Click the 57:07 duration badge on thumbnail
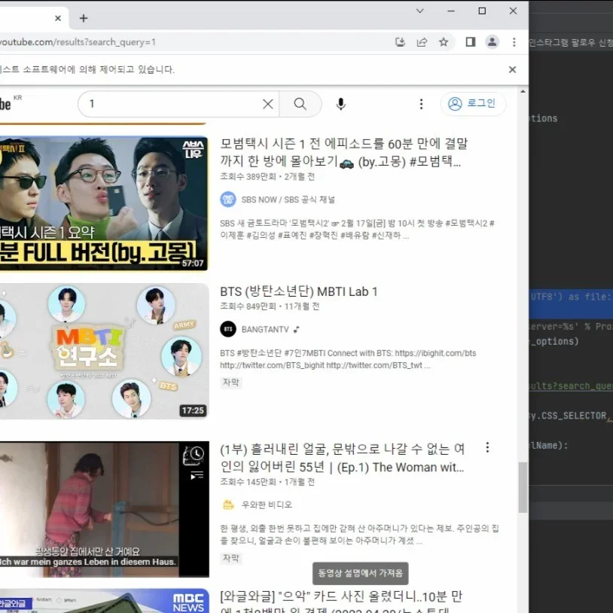Viewport: 613px width, 613px height. pyautogui.click(x=192, y=263)
